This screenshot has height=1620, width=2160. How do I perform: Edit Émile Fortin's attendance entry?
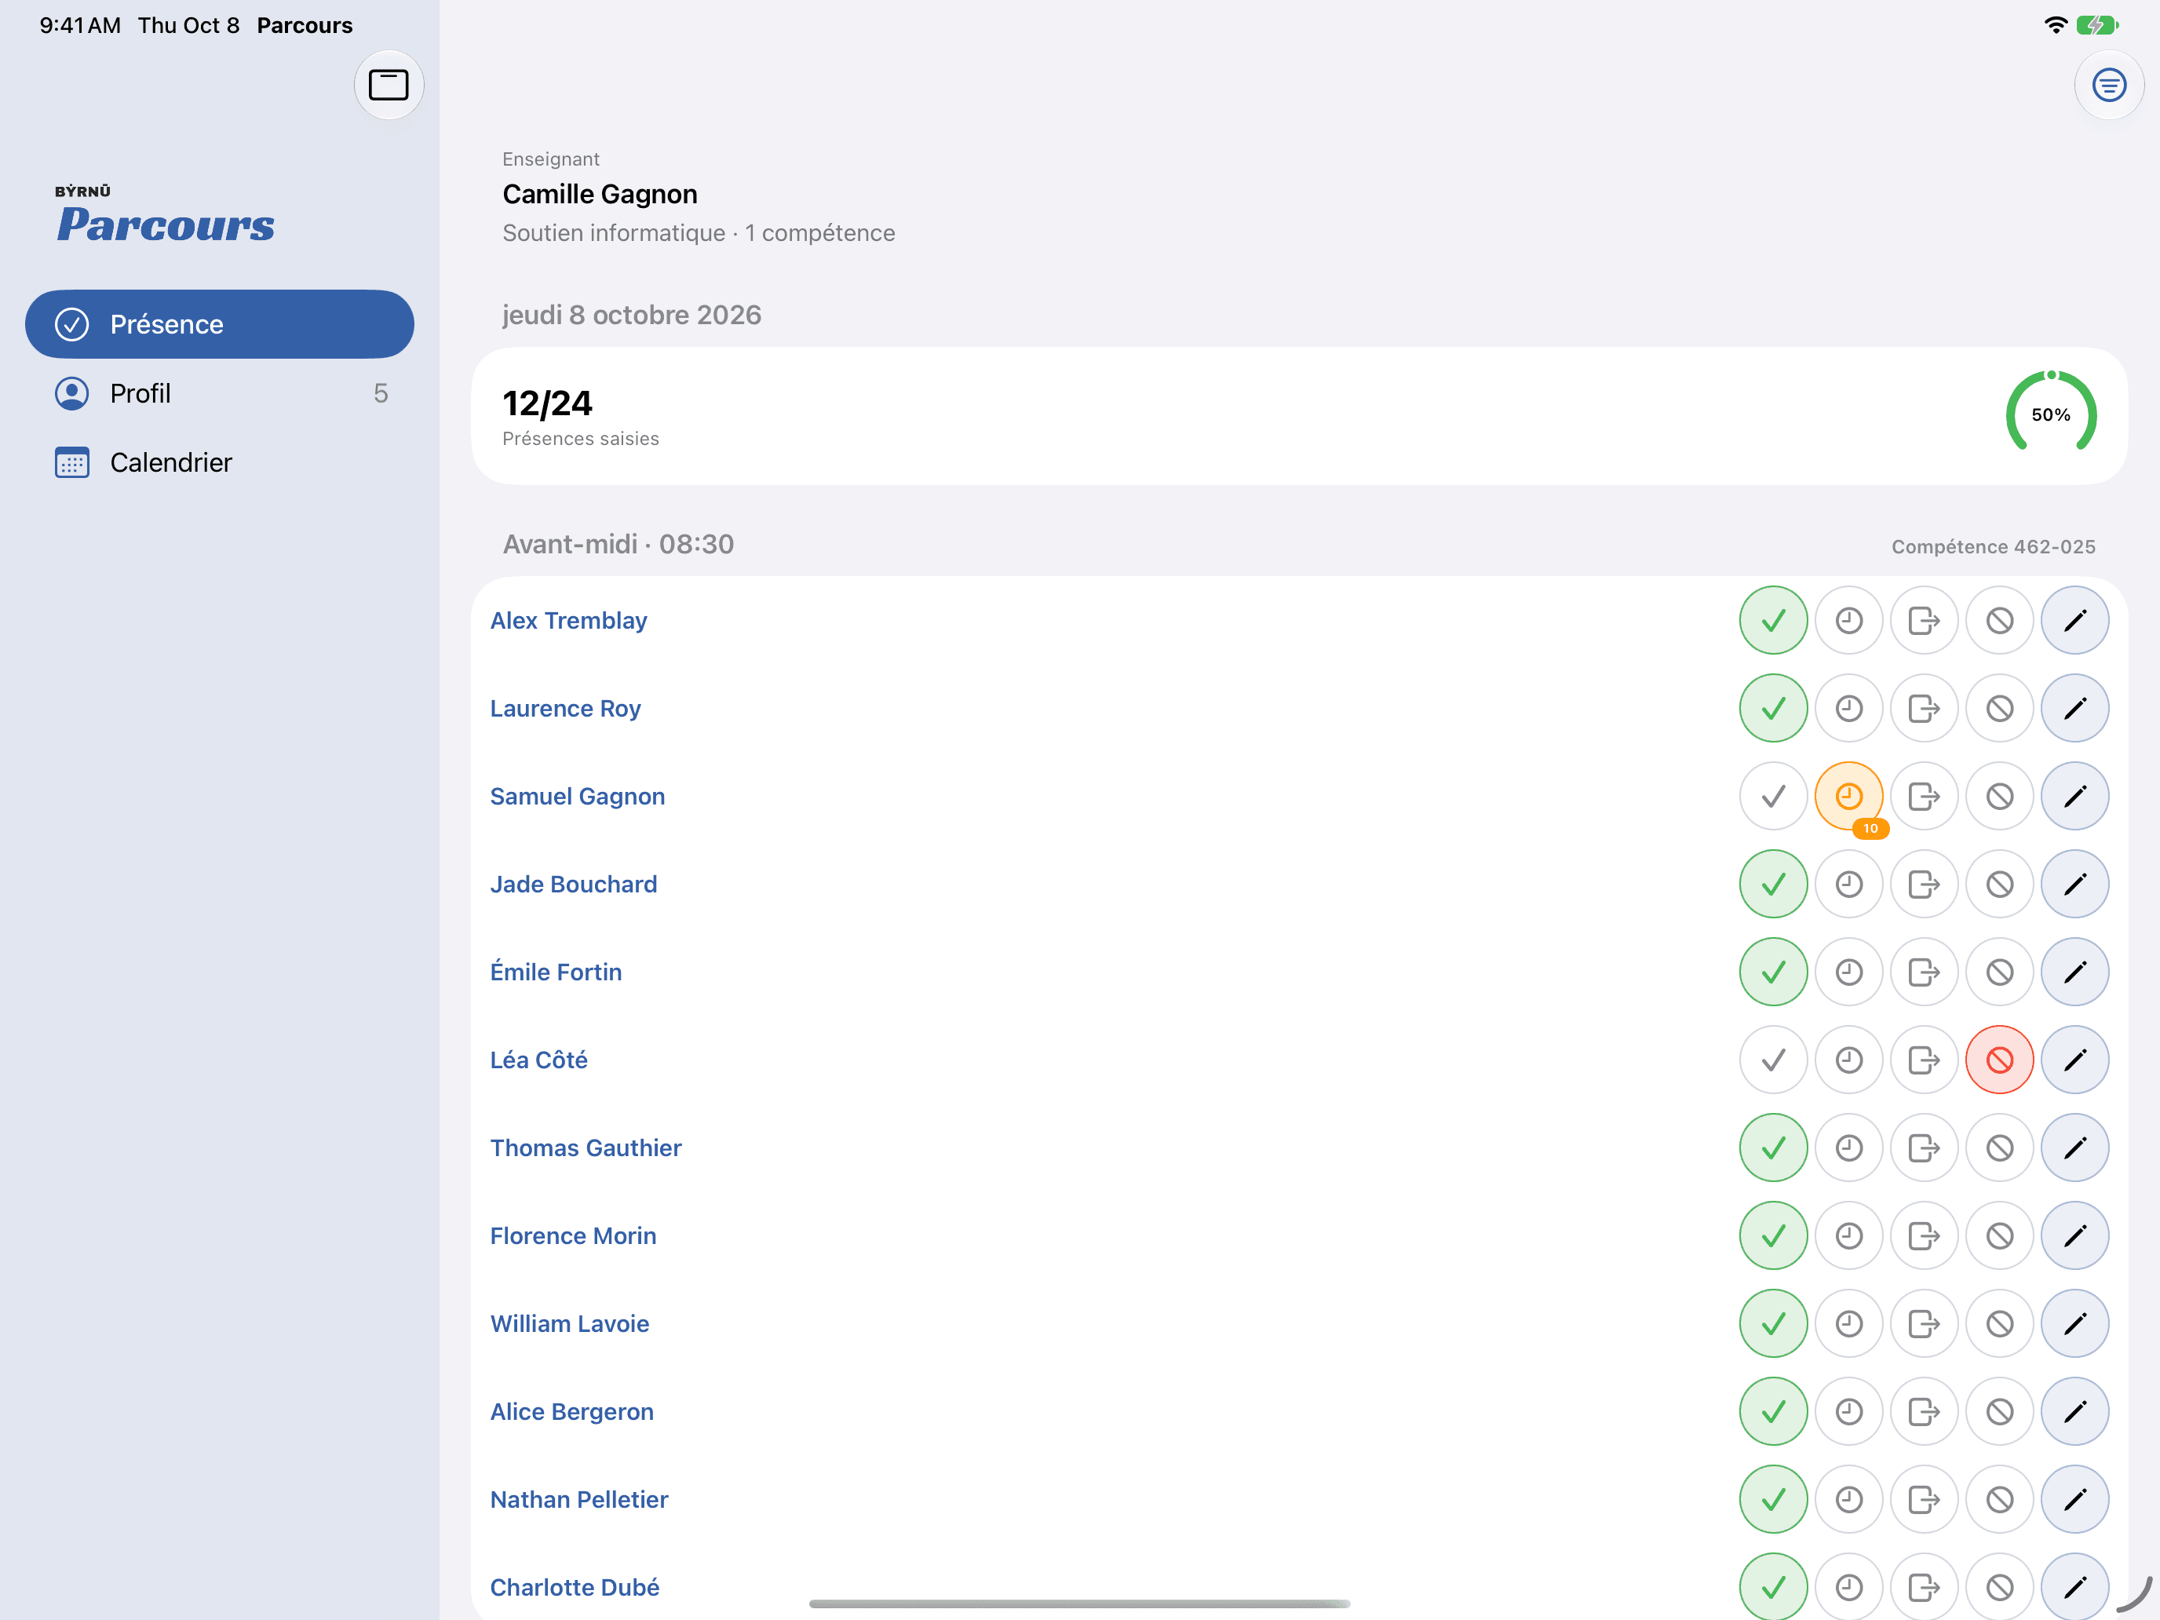[2075, 972]
